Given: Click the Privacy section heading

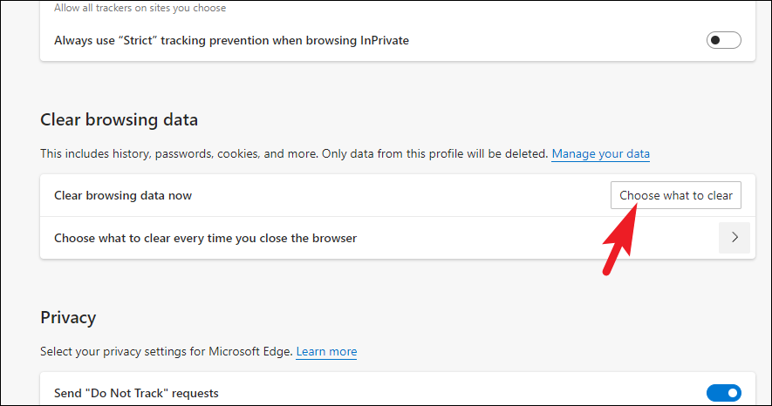Looking at the screenshot, I should click(68, 317).
